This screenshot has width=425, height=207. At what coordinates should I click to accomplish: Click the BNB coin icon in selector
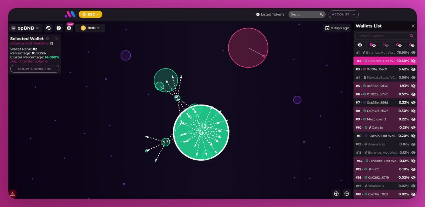tap(83, 28)
